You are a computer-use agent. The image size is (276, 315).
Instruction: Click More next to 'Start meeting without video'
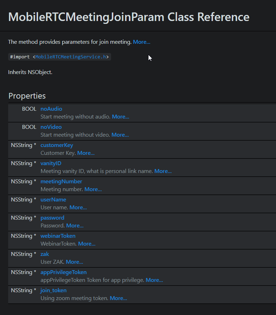[120, 135]
